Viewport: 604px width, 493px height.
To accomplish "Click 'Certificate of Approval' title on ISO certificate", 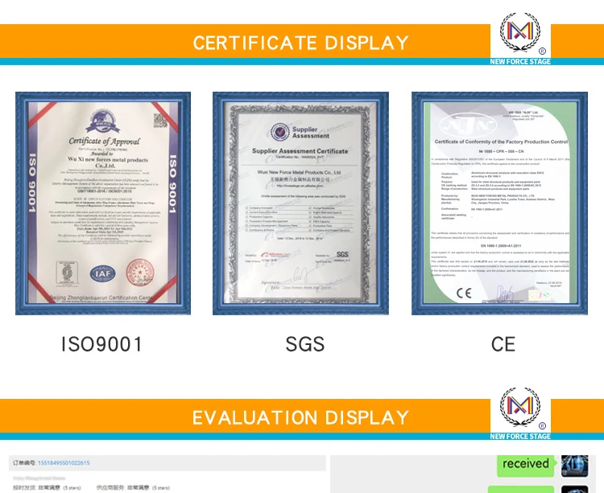I will [x=105, y=141].
